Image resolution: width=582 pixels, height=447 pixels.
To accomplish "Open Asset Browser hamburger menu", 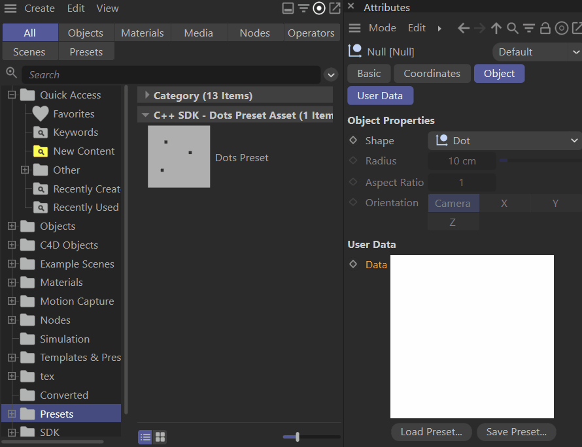I will pos(10,8).
